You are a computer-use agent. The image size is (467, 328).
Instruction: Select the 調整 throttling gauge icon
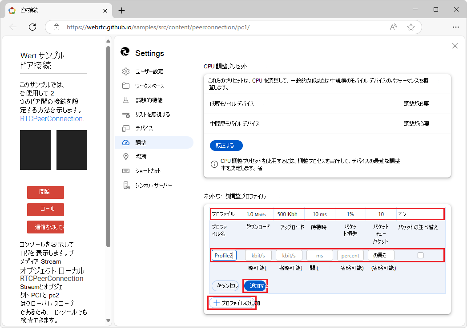(126, 142)
